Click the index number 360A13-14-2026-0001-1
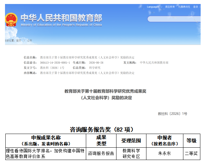 [x=55, y=63]
